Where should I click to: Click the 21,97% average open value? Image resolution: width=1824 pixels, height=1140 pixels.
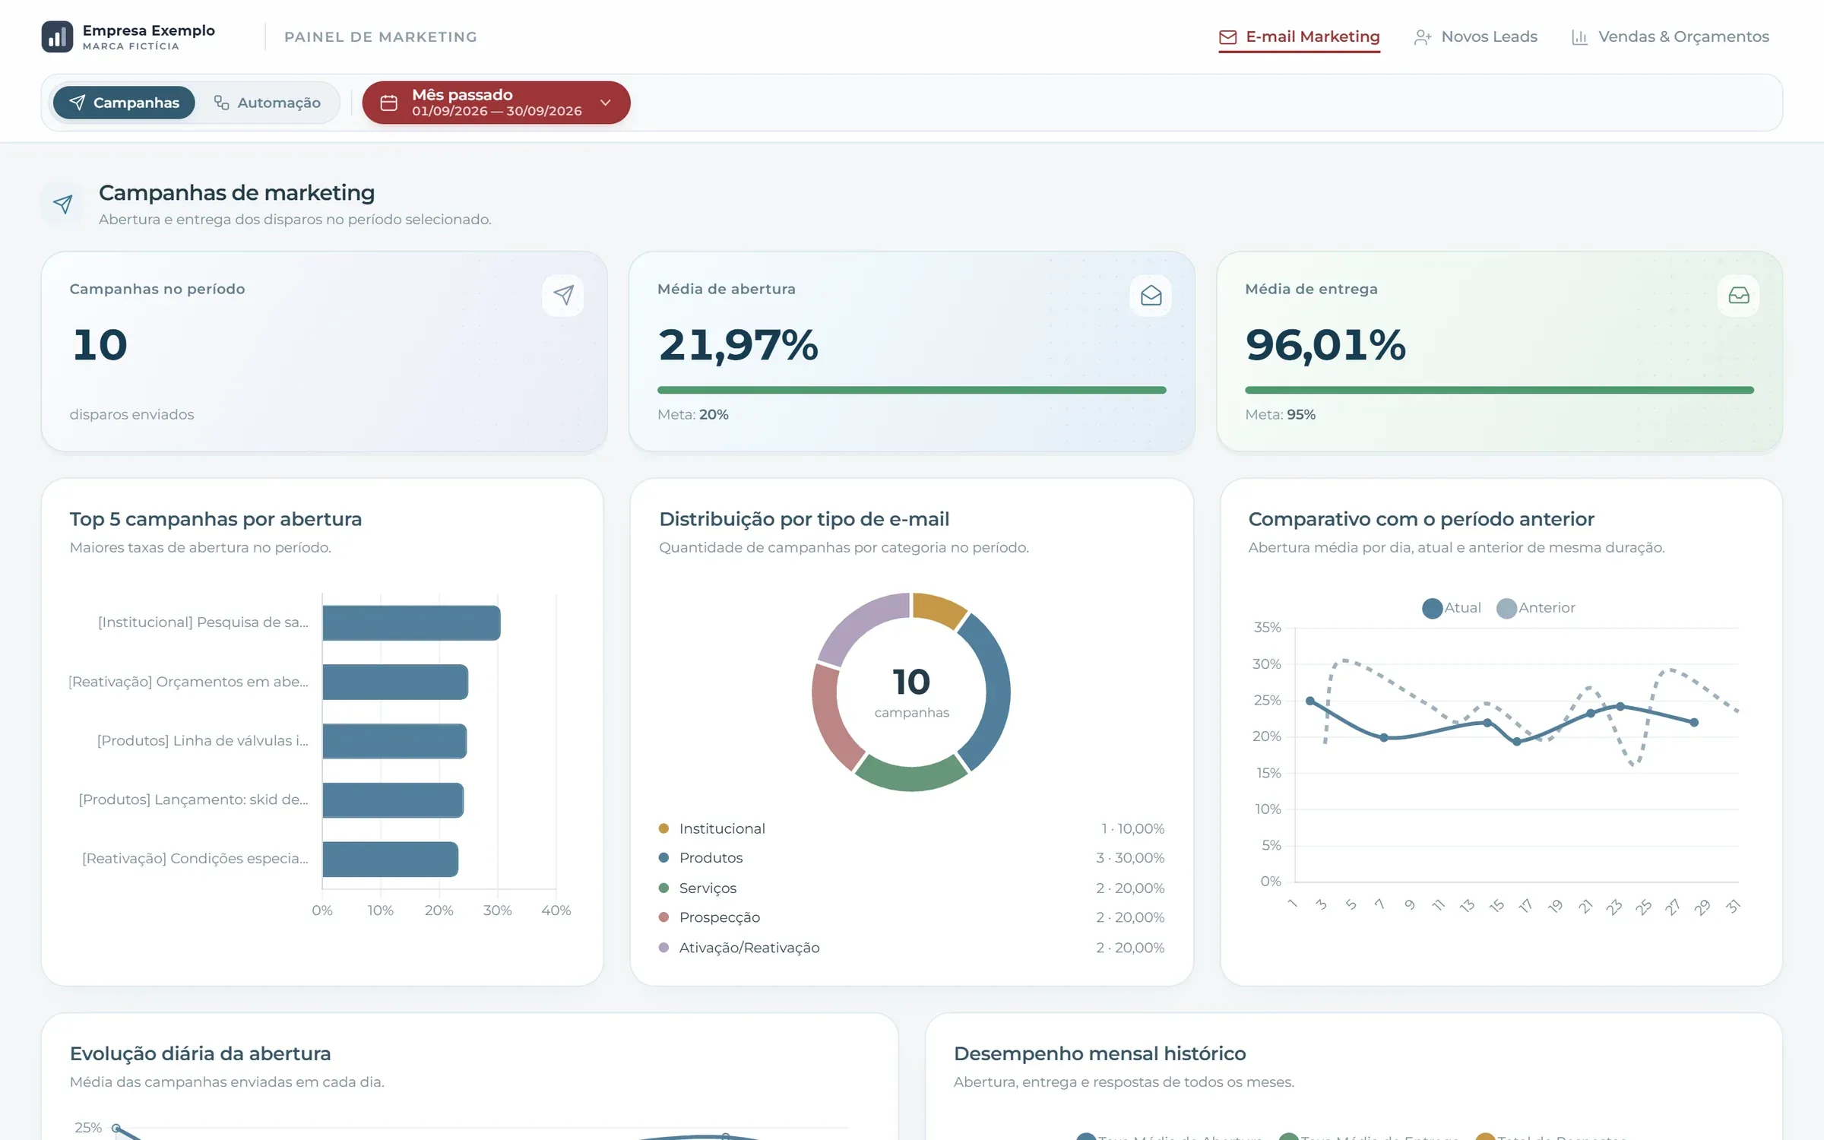click(x=738, y=345)
